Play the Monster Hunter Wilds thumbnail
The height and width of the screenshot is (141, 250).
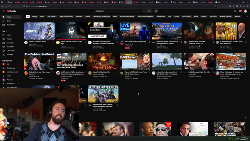tap(103, 94)
